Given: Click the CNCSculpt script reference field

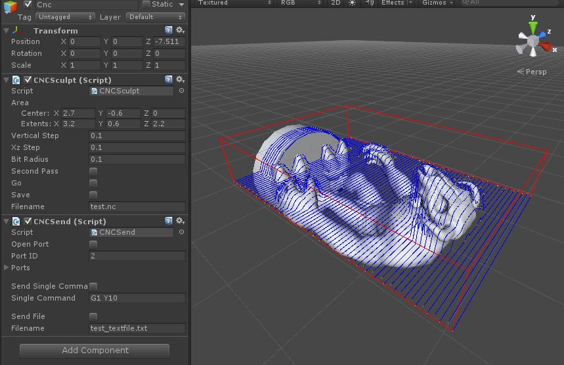Looking at the screenshot, I should 131,91.
